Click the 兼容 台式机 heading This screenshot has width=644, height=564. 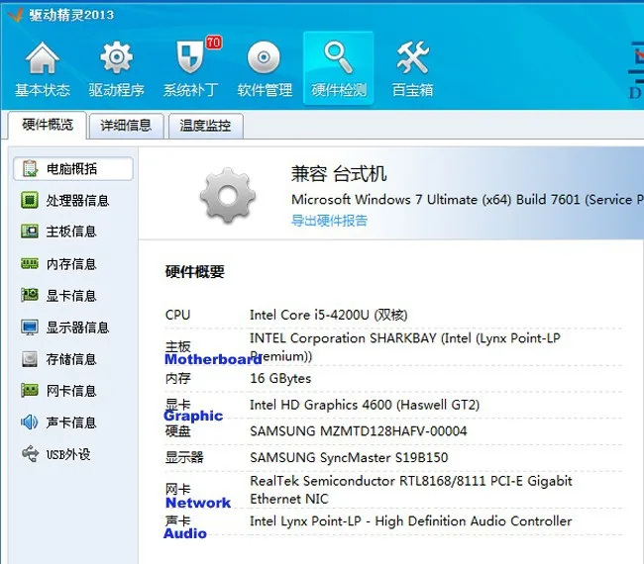[339, 173]
